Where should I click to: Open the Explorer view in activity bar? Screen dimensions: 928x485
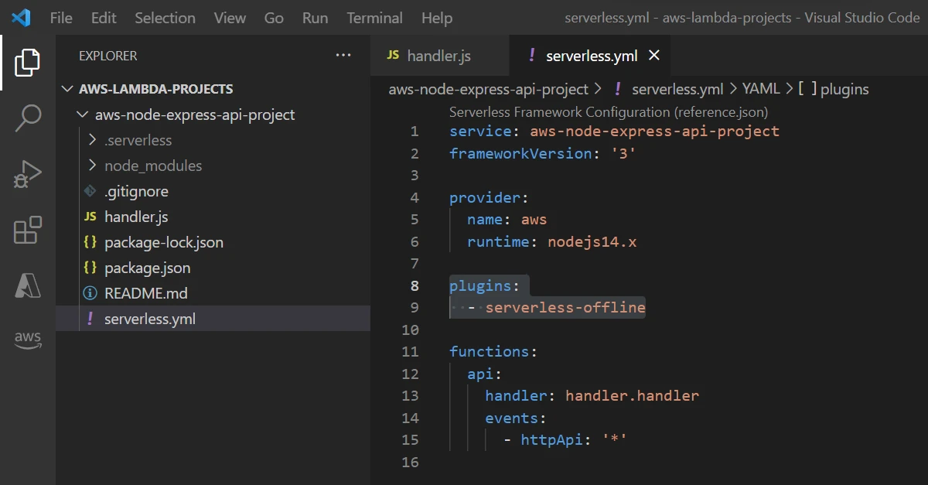tap(27, 62)
